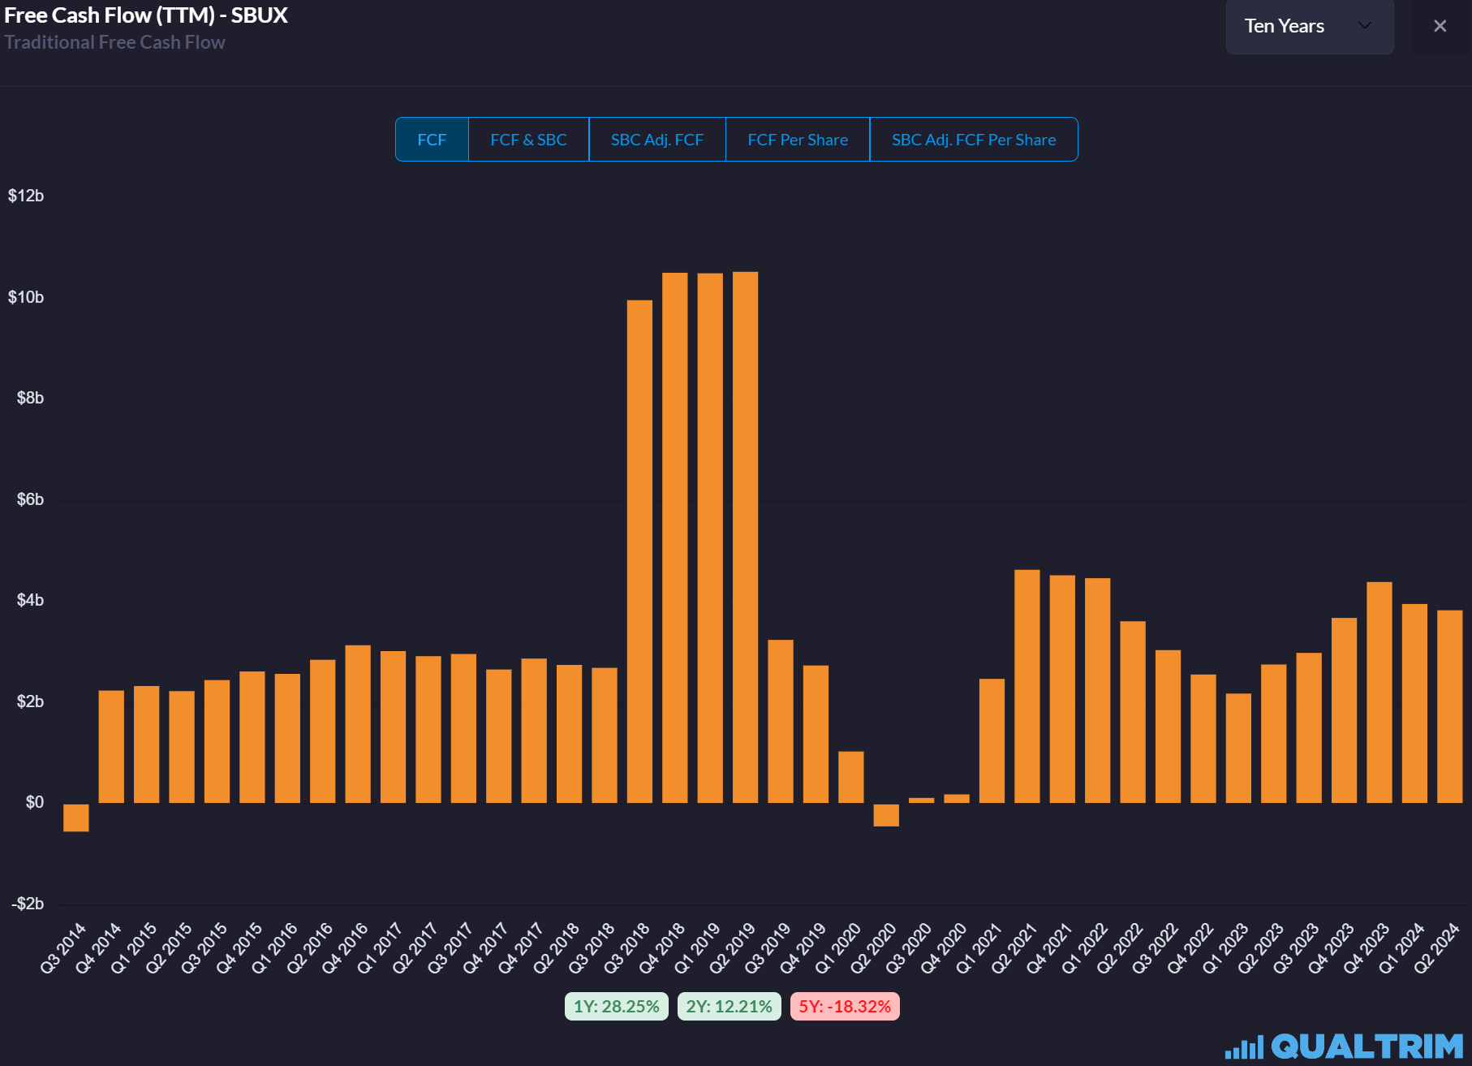
Task: Click the 1Y: 28.25% growth badge
Action: coord(617,1006)
